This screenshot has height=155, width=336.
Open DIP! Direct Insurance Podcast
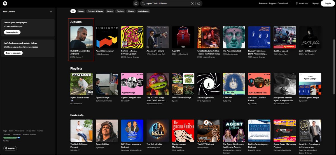click(132, 131)
